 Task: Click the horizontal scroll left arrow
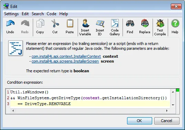(13, 111)
